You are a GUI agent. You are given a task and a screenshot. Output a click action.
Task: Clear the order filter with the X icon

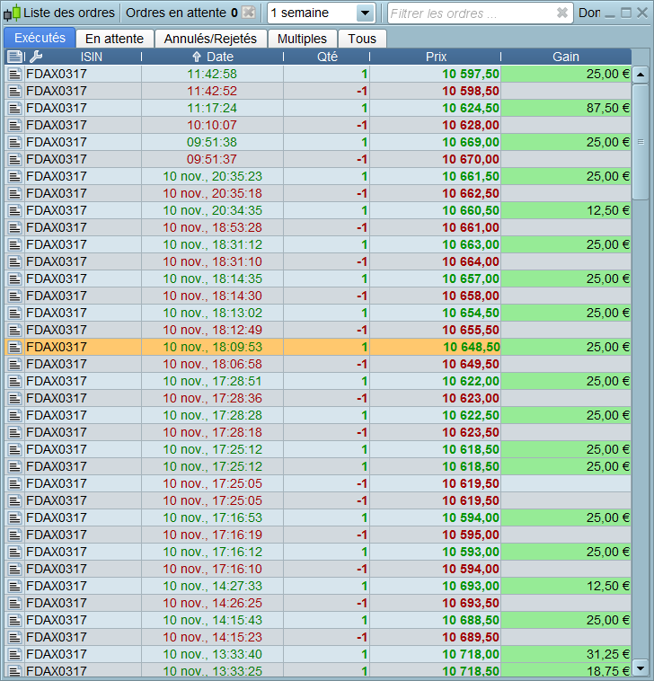coord(562,13)
